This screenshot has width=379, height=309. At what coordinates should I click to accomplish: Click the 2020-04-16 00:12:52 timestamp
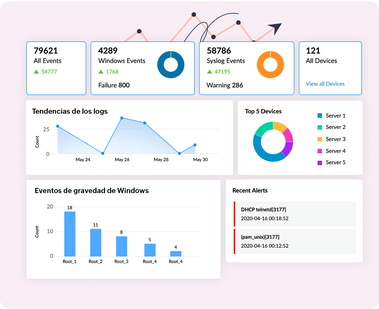click(265, 246)
